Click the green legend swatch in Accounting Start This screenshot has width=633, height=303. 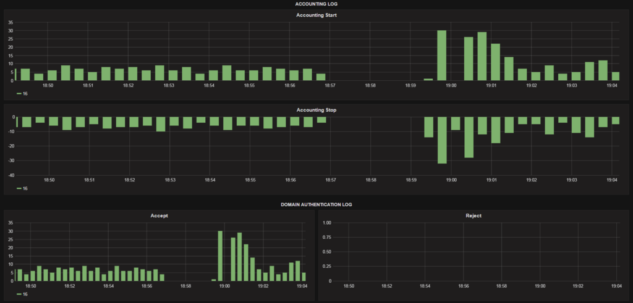(19, 94)
